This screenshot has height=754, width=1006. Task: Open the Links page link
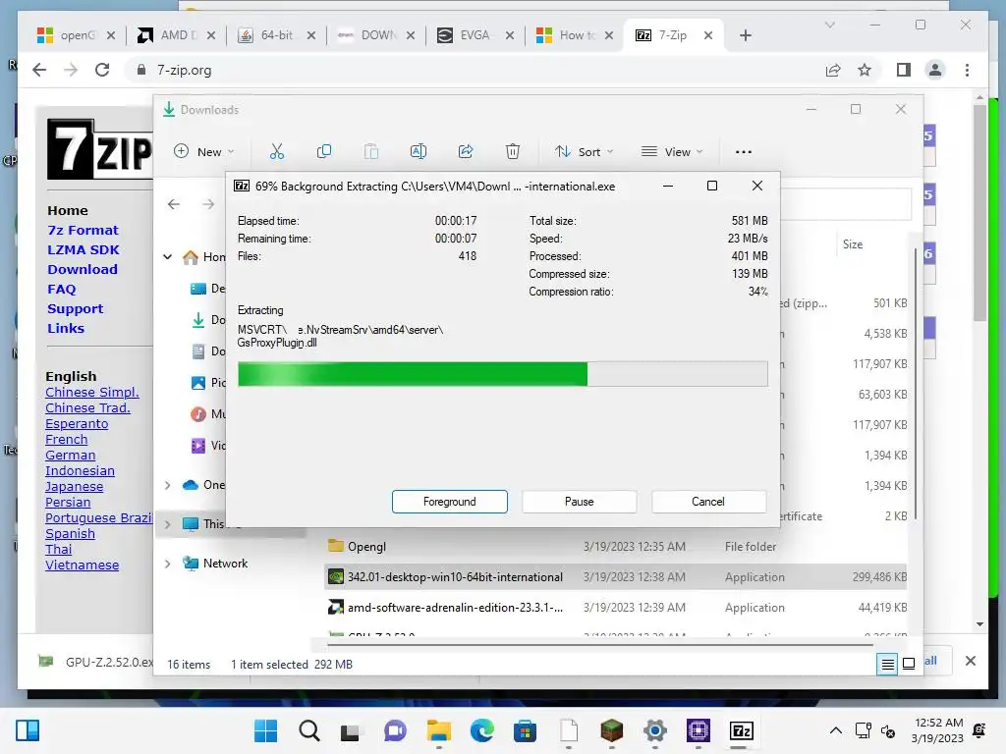click(x=66, y=328)
